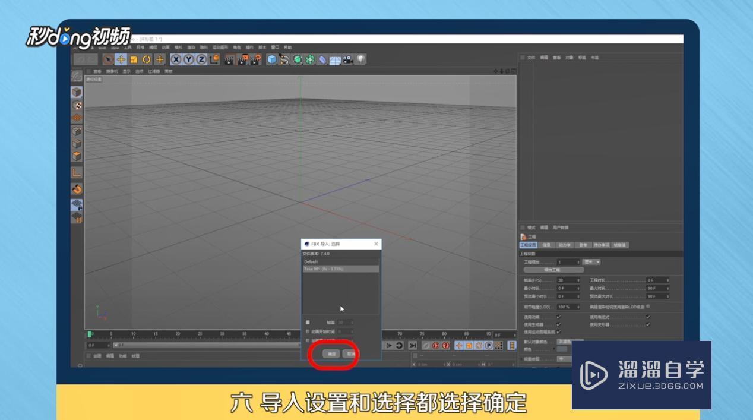Toggle the render LOD in editor checkbox

(648, 306)
